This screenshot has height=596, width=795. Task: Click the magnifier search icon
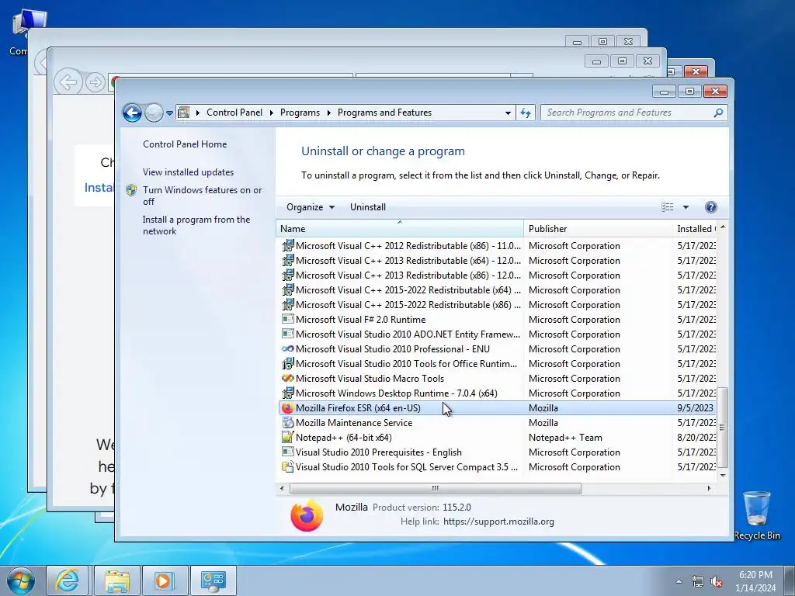pyautogui.click(x=718, y=113)
